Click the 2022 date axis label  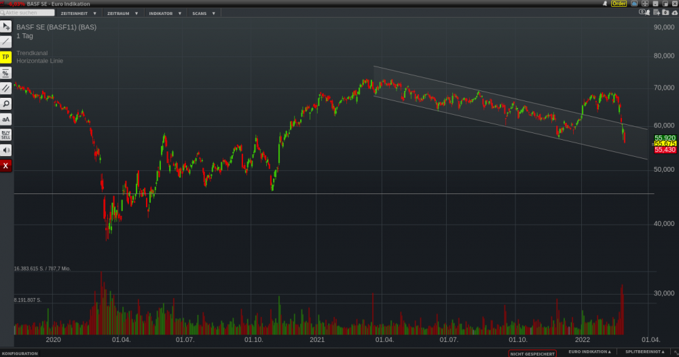click(582, 339)
